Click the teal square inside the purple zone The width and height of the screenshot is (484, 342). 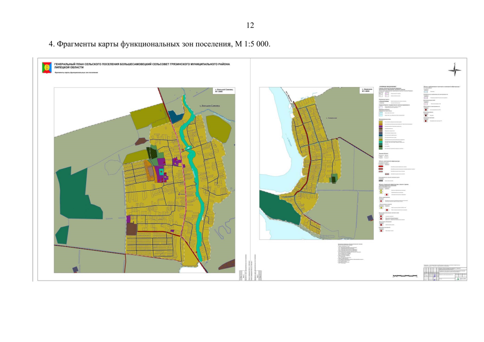click(160, 172)
